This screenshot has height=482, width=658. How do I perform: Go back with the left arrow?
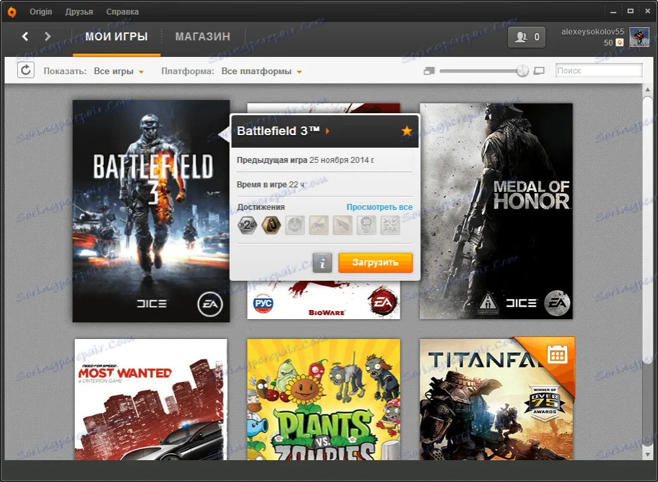(25, 36)
